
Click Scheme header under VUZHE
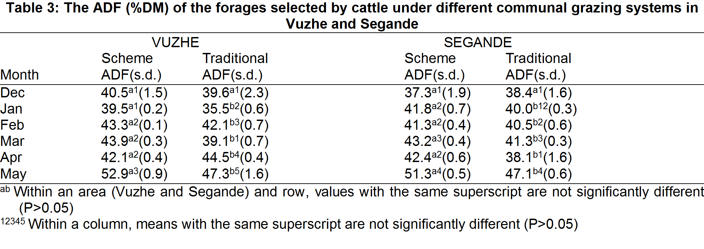click(127, 59)
